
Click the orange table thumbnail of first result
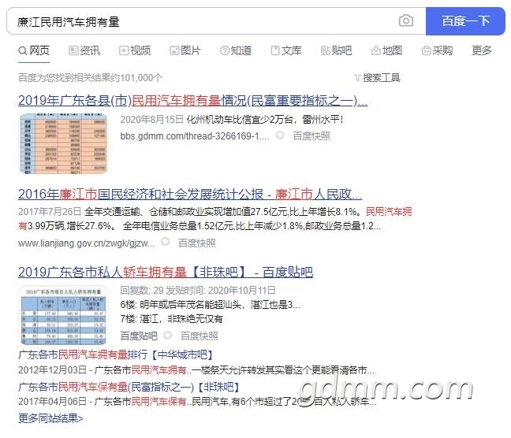(x=64, y=143)
